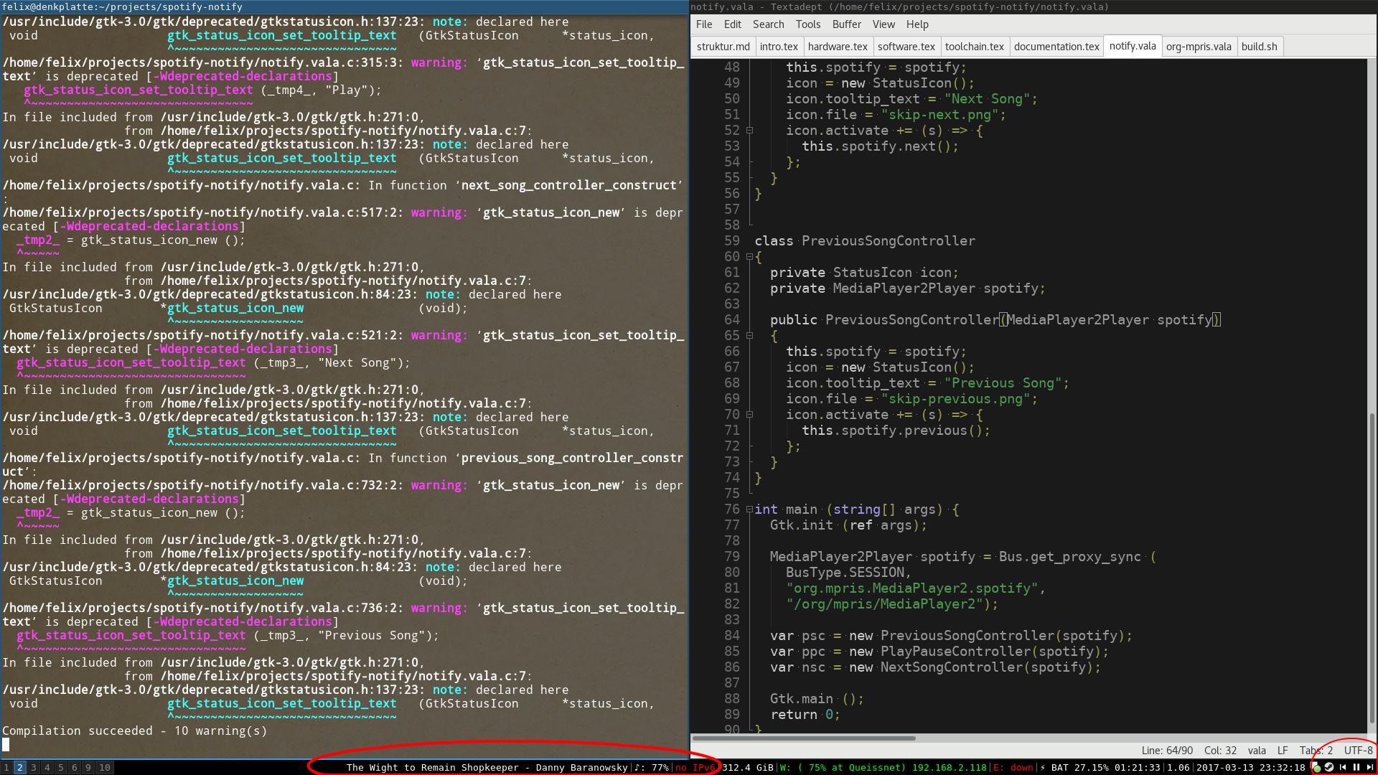This screenshot has height=775, width=1378.
Task: Click the notify.vala tab
Action: (1133, 45)
